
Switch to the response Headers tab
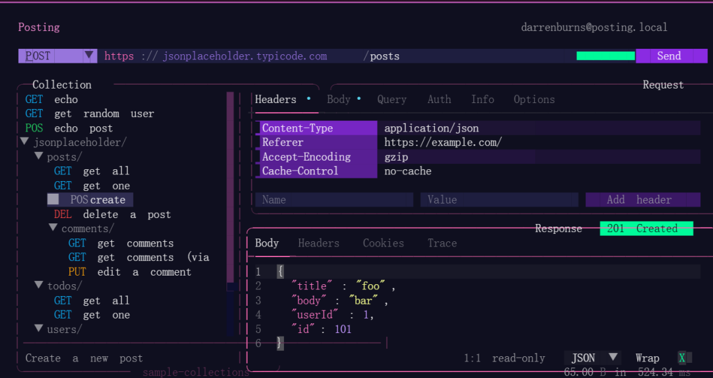319,243
